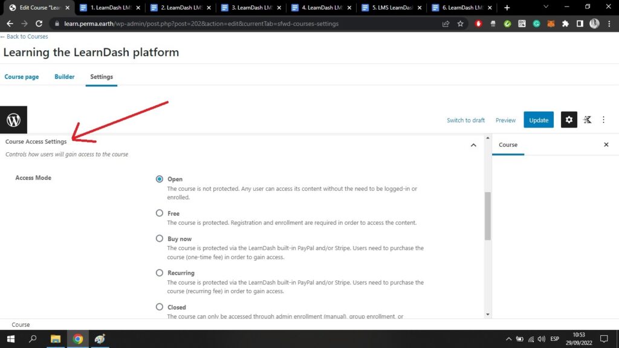This screenshot has height=348, width=619.
Task: Collapse the Course Access Settings section
Action: pyautogui.click(x=473, y=145)
